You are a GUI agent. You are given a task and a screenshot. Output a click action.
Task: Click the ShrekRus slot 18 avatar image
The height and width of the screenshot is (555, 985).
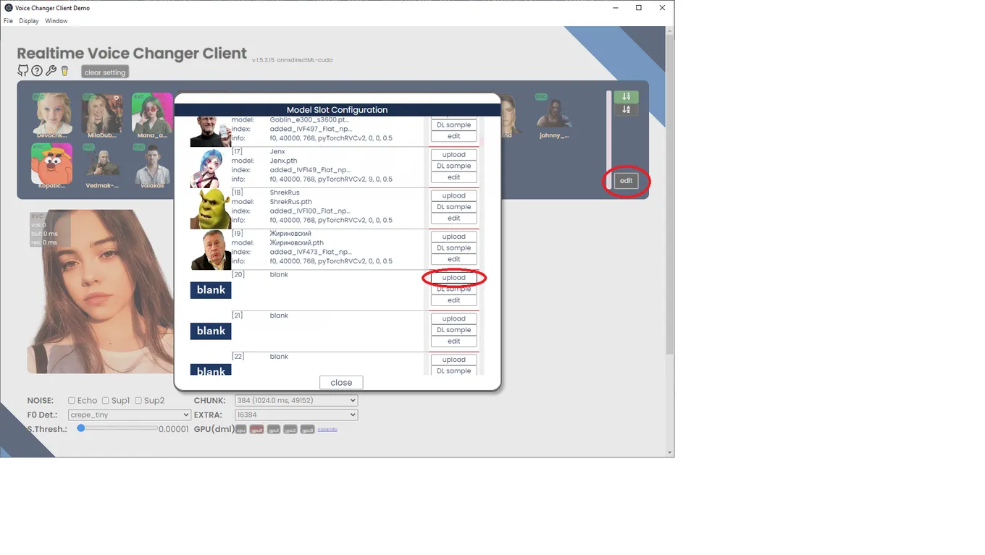210,209
